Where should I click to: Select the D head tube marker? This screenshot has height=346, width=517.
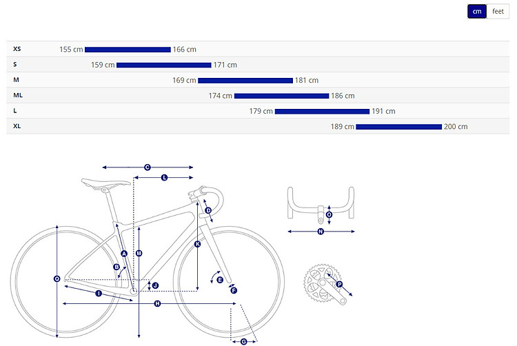[x=208, y=210]
